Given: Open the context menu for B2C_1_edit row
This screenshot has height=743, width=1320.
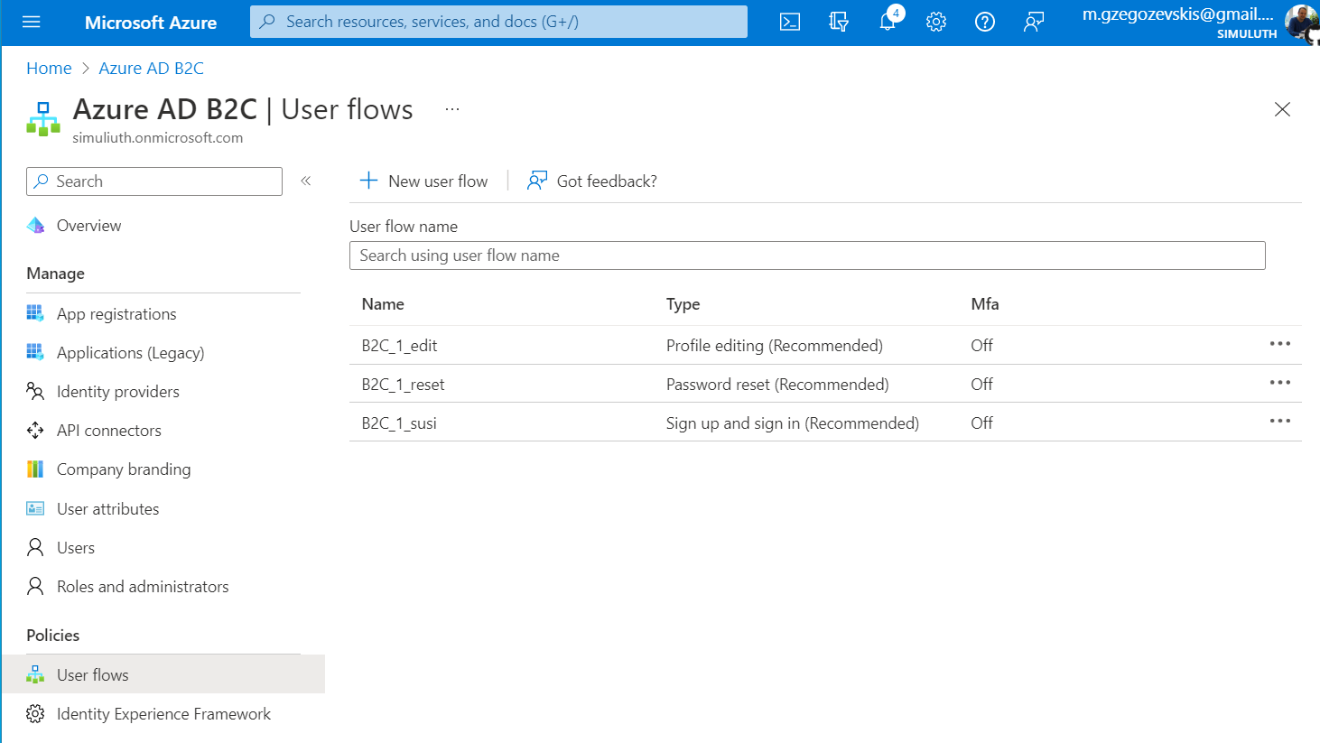Looking at the screenshot, I should pos(1279,344).
